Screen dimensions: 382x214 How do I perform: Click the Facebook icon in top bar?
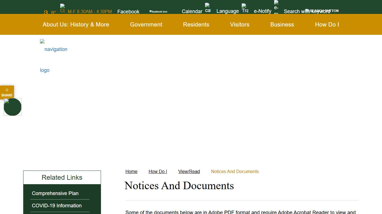coord(158,11)
